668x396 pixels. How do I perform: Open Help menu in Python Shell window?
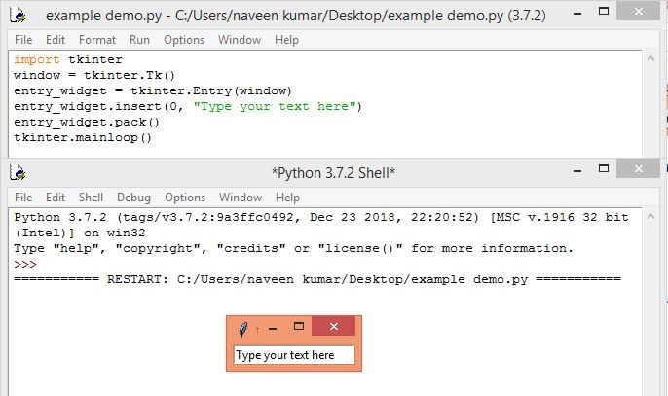[x=287, y=198]
